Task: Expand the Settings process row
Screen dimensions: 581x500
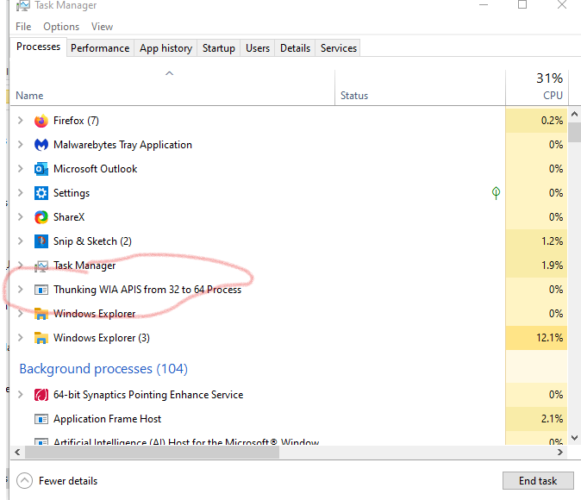Action: pos(21,193)
